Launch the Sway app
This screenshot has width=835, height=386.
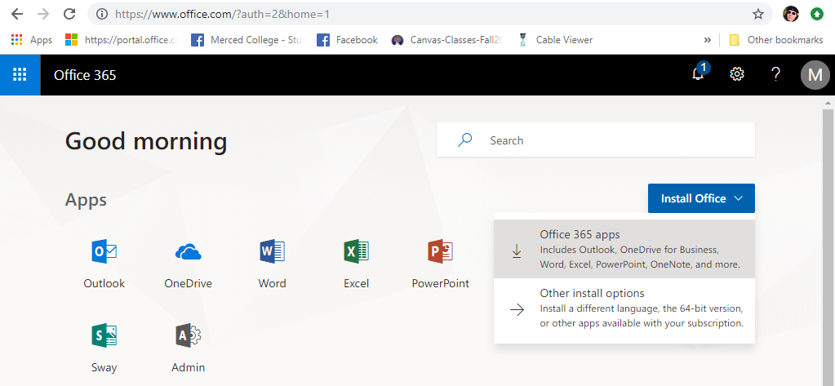(x=104, y=348)
